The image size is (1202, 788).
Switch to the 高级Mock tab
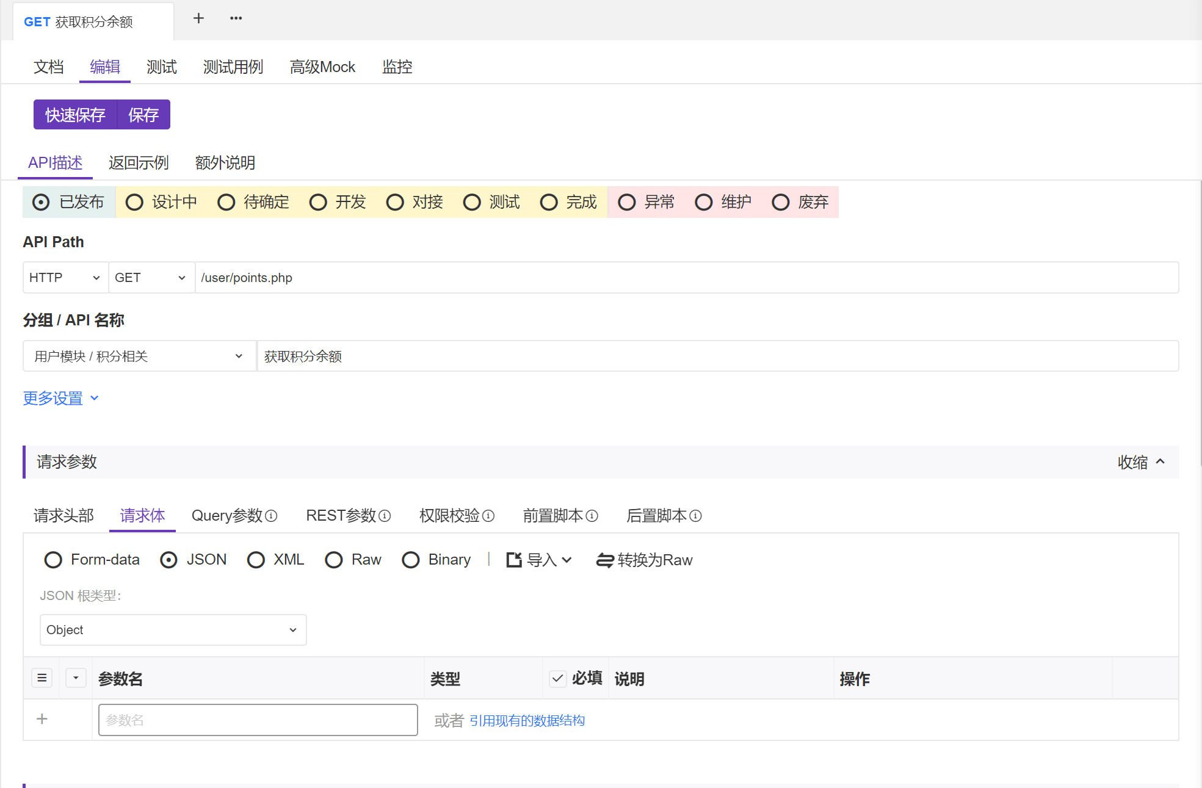tap(322, 67)
